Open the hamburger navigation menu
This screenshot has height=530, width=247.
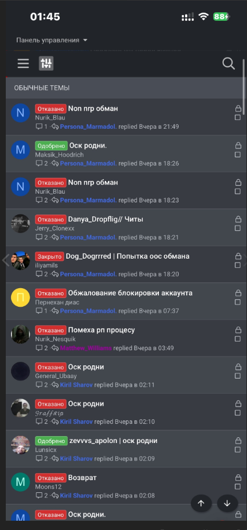click(23, 63)
